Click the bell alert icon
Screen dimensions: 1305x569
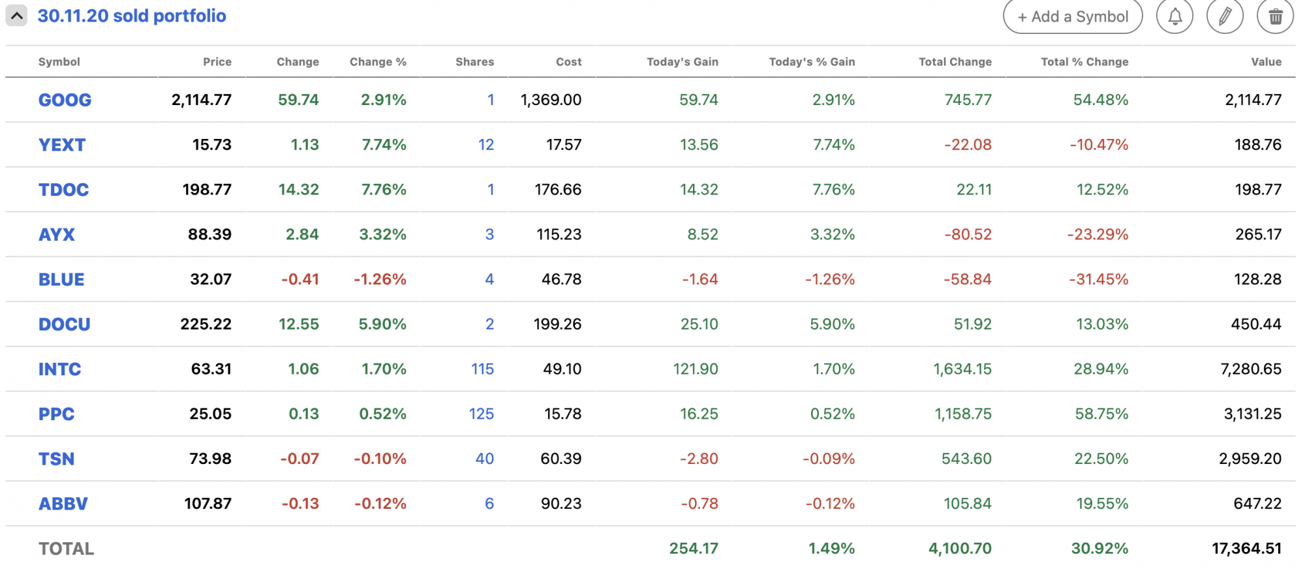(1174, 16)
